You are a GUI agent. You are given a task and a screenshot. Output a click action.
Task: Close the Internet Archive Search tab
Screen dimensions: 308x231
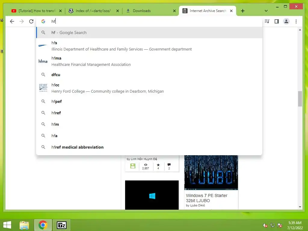[x=231, y=11]
